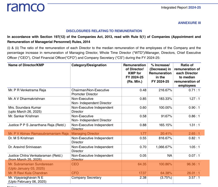Viewport: 218px width, 187px height.
Task: Click the ramco logo
Action: point(26,7)
